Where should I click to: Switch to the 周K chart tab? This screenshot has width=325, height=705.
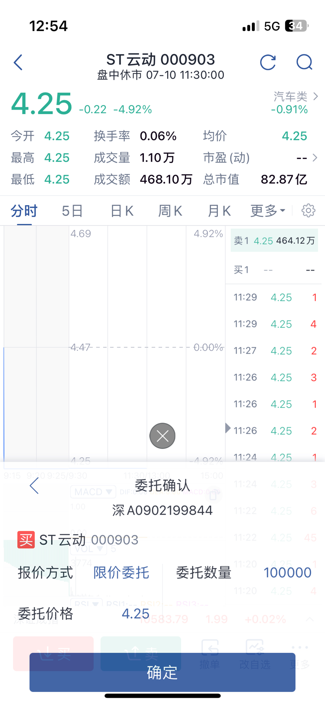coord(170,211)
